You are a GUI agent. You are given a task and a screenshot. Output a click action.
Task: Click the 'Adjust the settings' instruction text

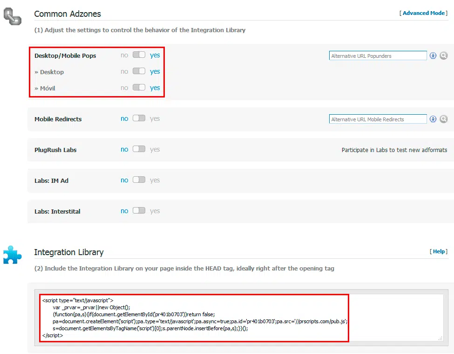pos(140,30)
